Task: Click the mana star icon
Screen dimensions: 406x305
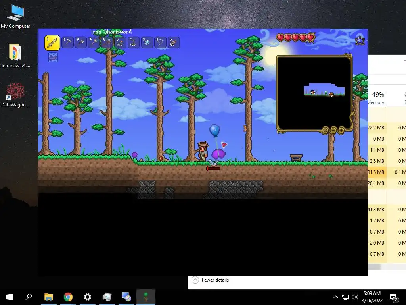Action: [360, 41]
